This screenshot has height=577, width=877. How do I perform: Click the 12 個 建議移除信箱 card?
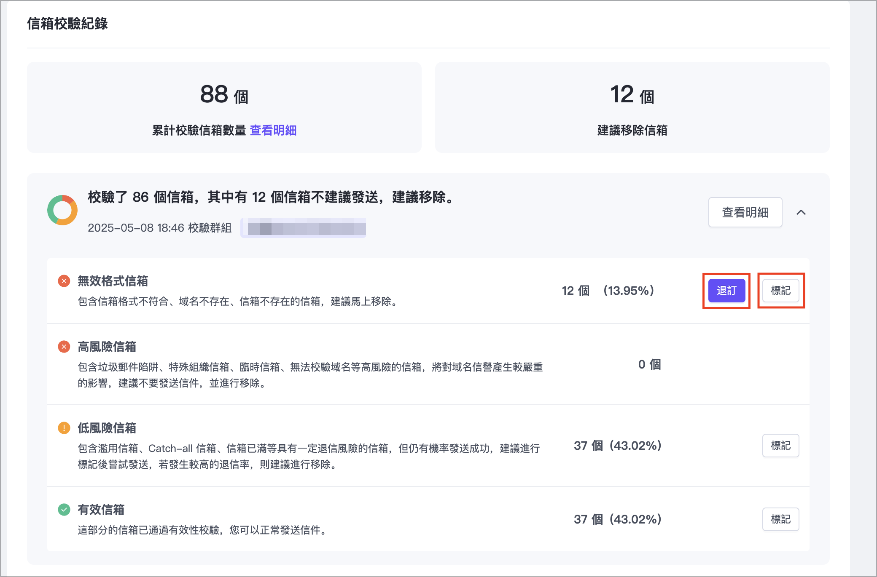(x=632, y=107)
